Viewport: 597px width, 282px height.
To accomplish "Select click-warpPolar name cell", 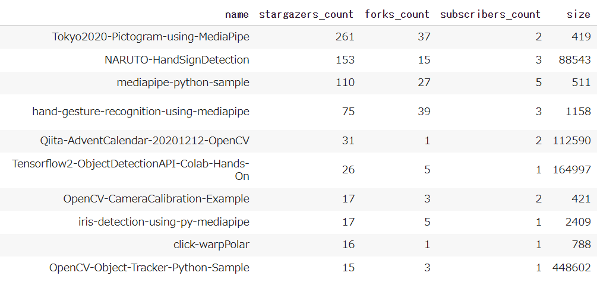I will point(211,245).
